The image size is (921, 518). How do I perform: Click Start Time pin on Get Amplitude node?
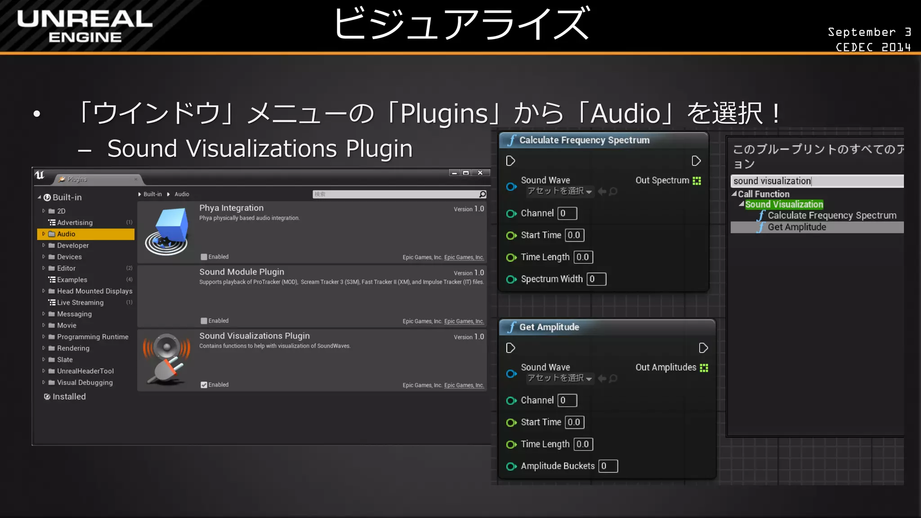point(511,423)
